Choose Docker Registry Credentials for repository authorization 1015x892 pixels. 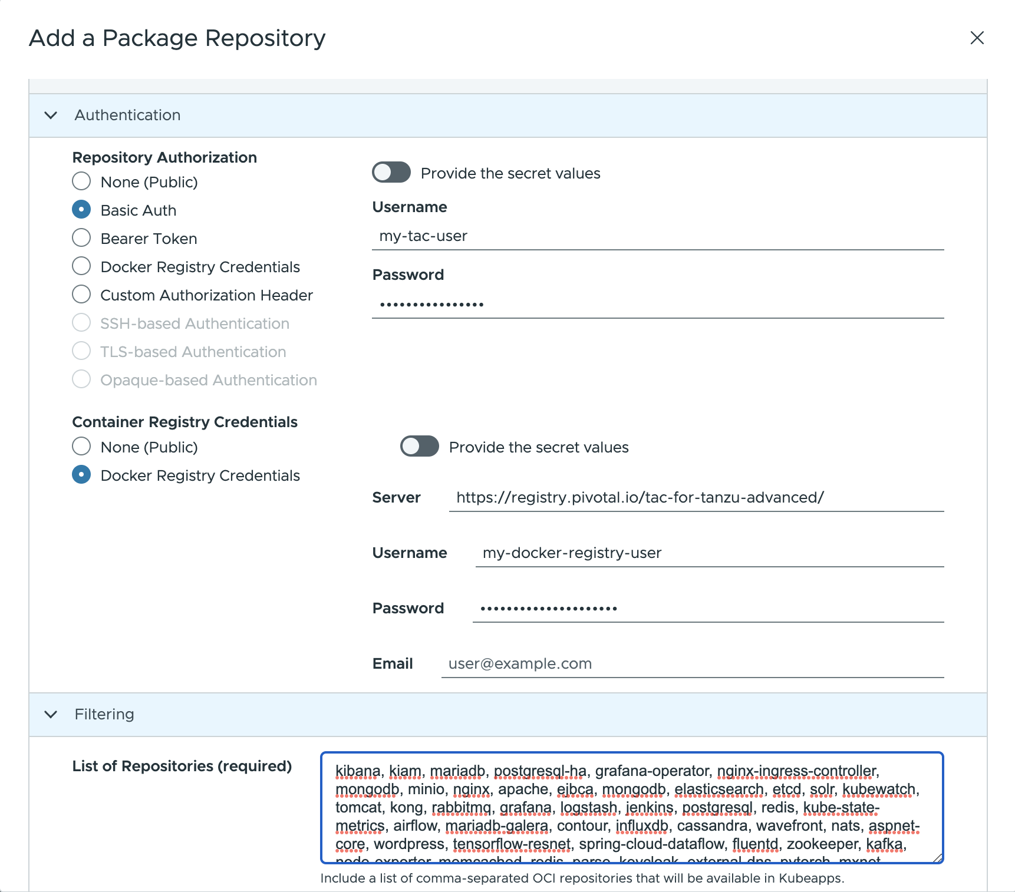pyautogui.click(x=81, y=266)
